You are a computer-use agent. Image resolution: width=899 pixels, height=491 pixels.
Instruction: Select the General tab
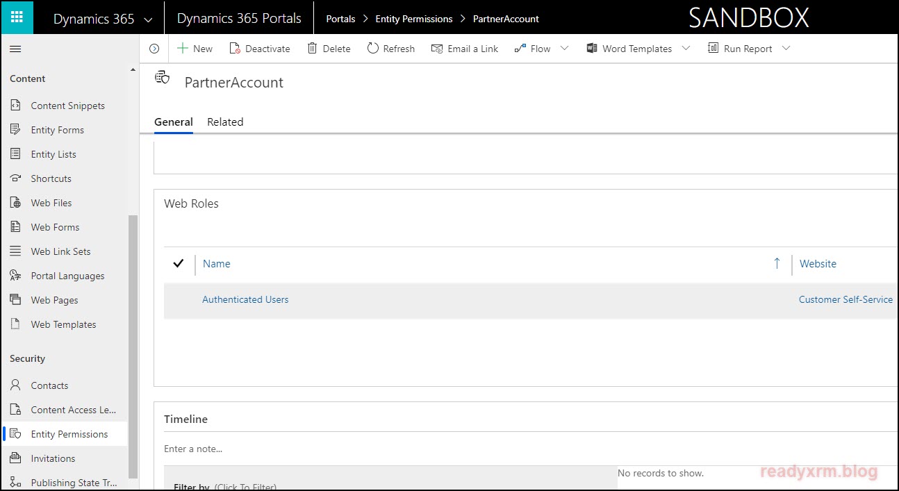174,122
